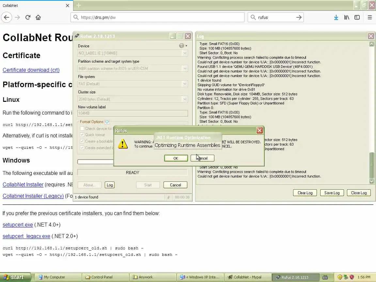Click the Rufus progress bar
Viewport: 376px width, 282px height.
[95, 162]
